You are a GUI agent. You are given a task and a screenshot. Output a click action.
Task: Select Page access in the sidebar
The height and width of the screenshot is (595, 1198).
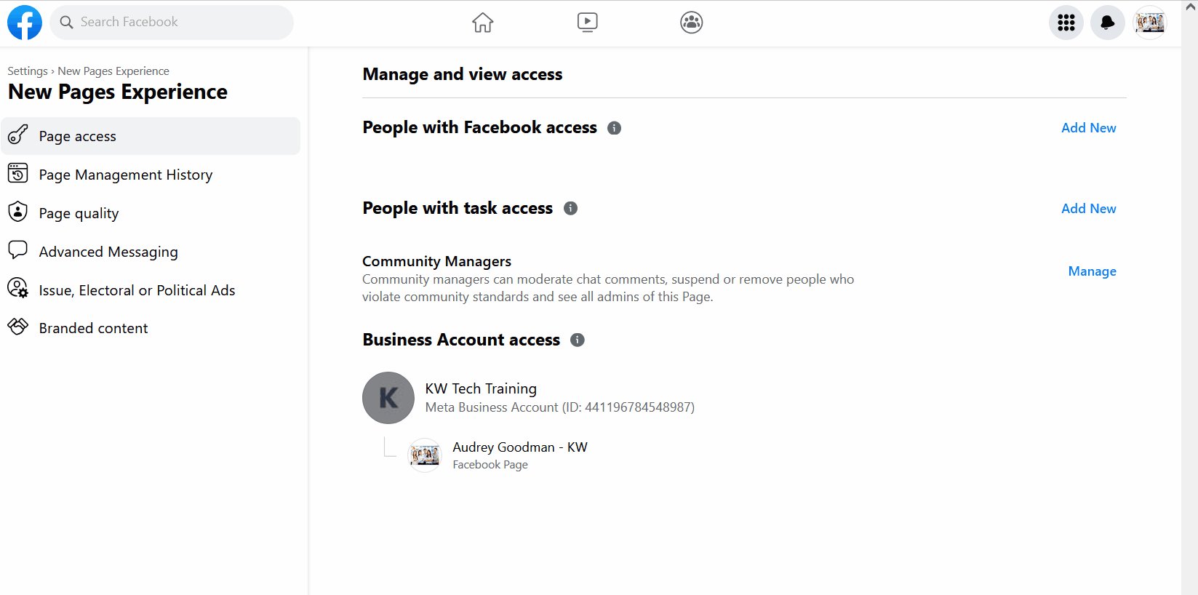tap(151, 136)
